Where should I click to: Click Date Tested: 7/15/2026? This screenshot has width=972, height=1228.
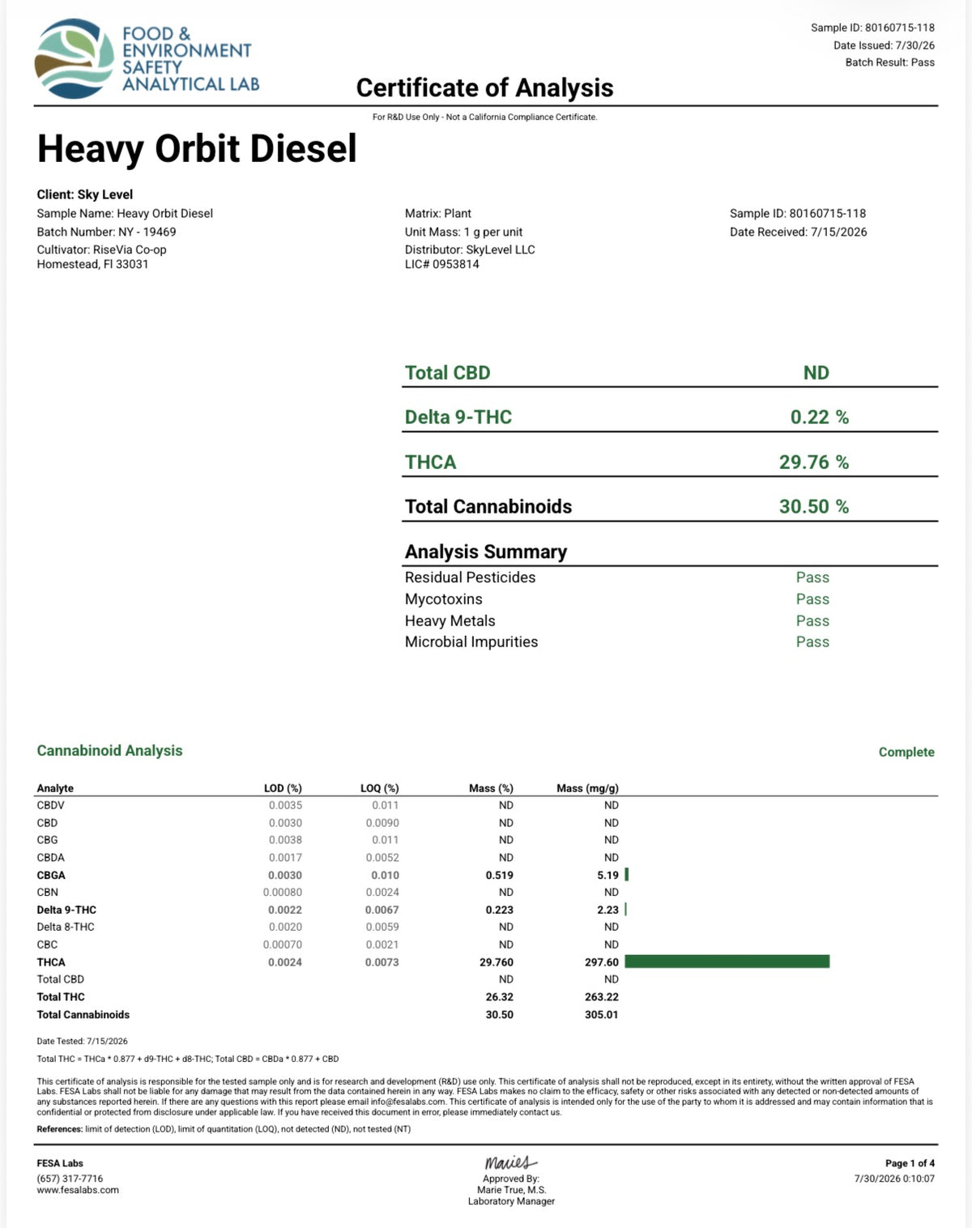(82, 1042)
